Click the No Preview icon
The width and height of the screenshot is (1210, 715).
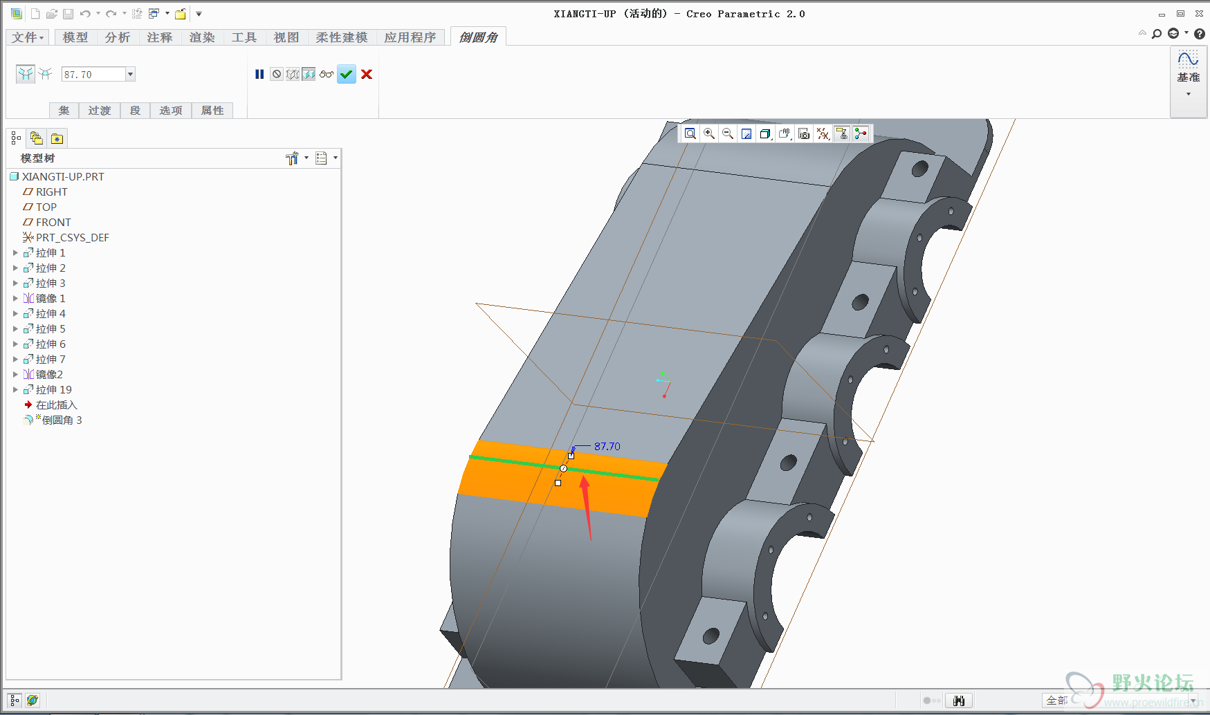click(x=277, y=74)
